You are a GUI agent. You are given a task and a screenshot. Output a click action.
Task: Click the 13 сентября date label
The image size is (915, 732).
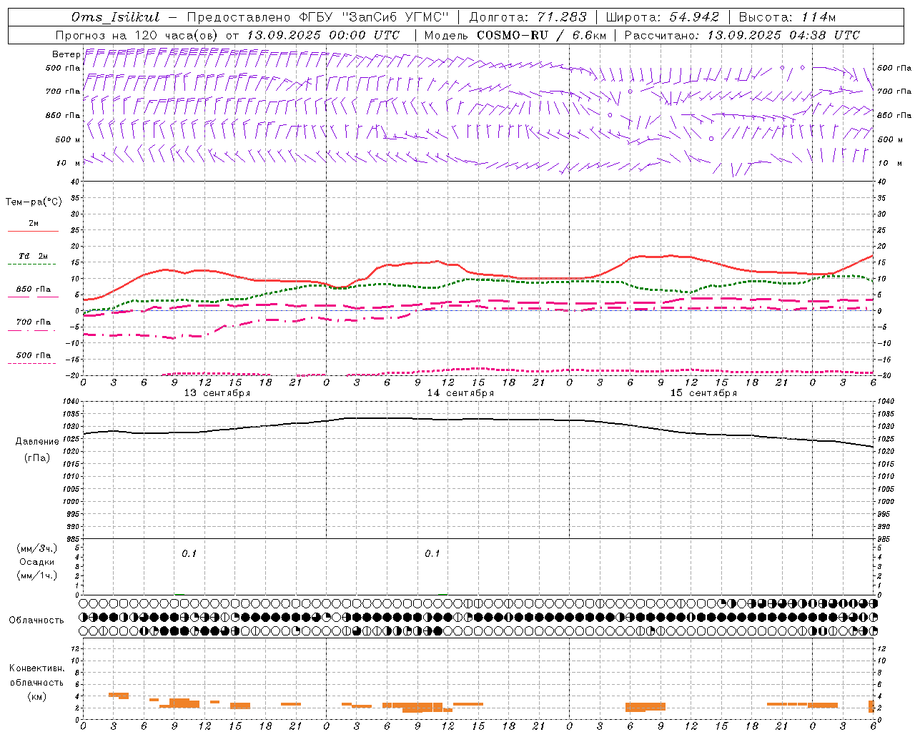click(217, 392)
